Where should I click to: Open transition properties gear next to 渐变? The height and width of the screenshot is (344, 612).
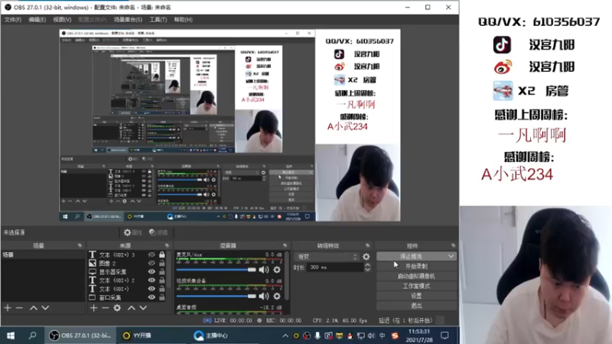tap(366, 257)
